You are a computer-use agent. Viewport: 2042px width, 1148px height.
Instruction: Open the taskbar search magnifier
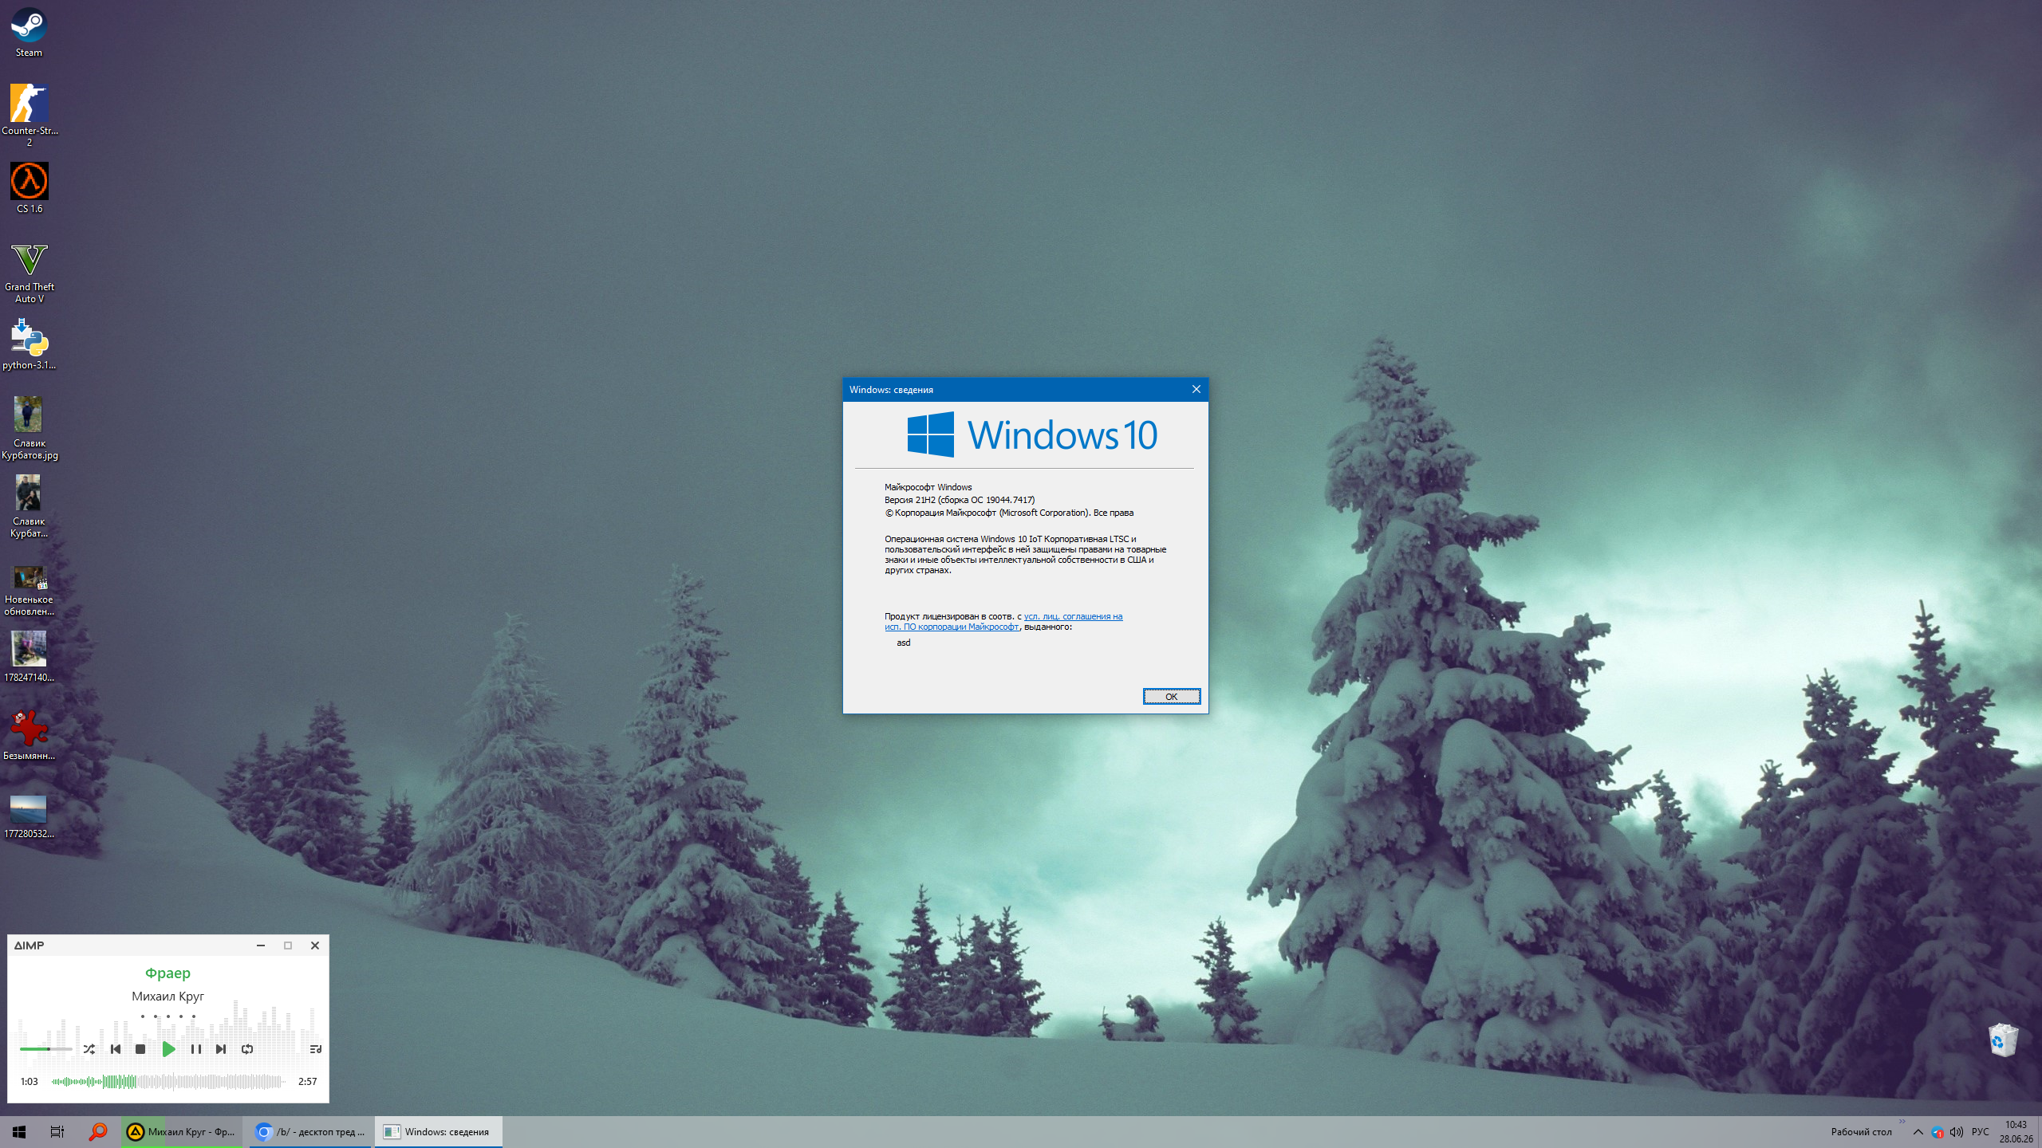point(97,1132)
